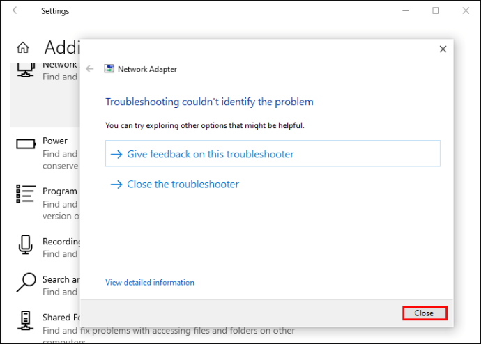Close the Settings window
481x344 pixels.
point(466,11)
